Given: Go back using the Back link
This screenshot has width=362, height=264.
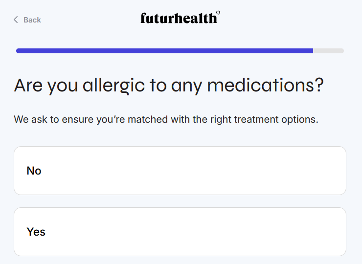Looking at the screenshot, I should [x=32, y=20].
